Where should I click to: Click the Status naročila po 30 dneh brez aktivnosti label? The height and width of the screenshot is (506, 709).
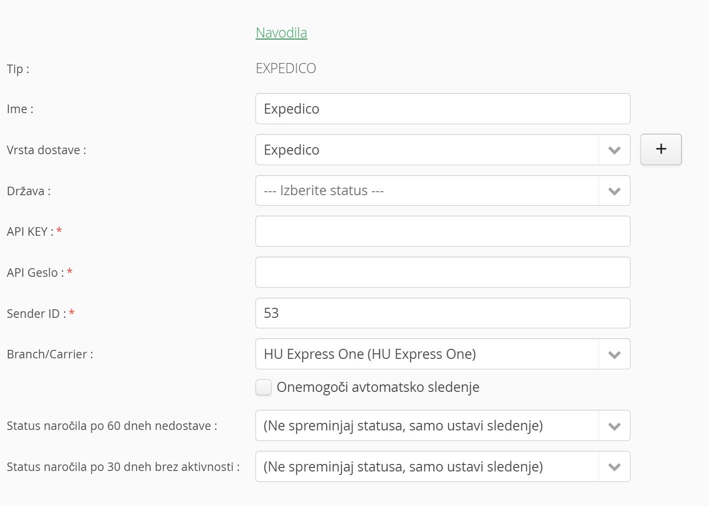coord(123,467)
